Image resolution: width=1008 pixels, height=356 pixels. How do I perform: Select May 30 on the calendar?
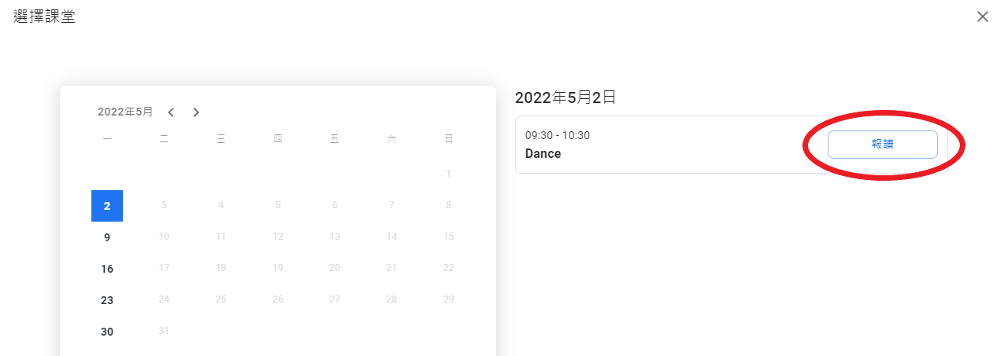[x=107, y=332]
